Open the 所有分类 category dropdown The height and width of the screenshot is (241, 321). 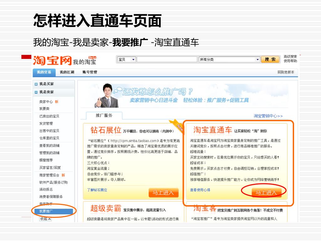(x=229, y=59)
